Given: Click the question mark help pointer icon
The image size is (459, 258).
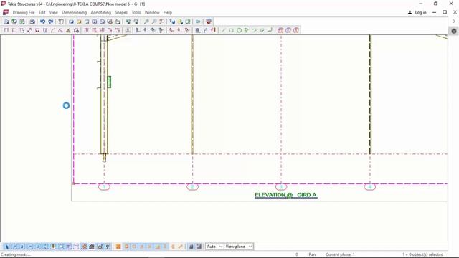Looking at the screenshot, I should pos(172,21).
